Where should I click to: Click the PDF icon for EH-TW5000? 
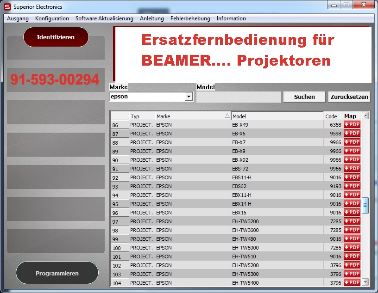(x=352, y=248)
